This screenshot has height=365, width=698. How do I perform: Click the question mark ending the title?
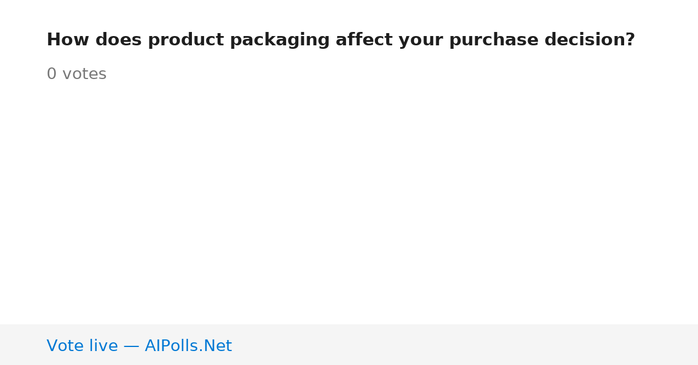tap(631, 40)
